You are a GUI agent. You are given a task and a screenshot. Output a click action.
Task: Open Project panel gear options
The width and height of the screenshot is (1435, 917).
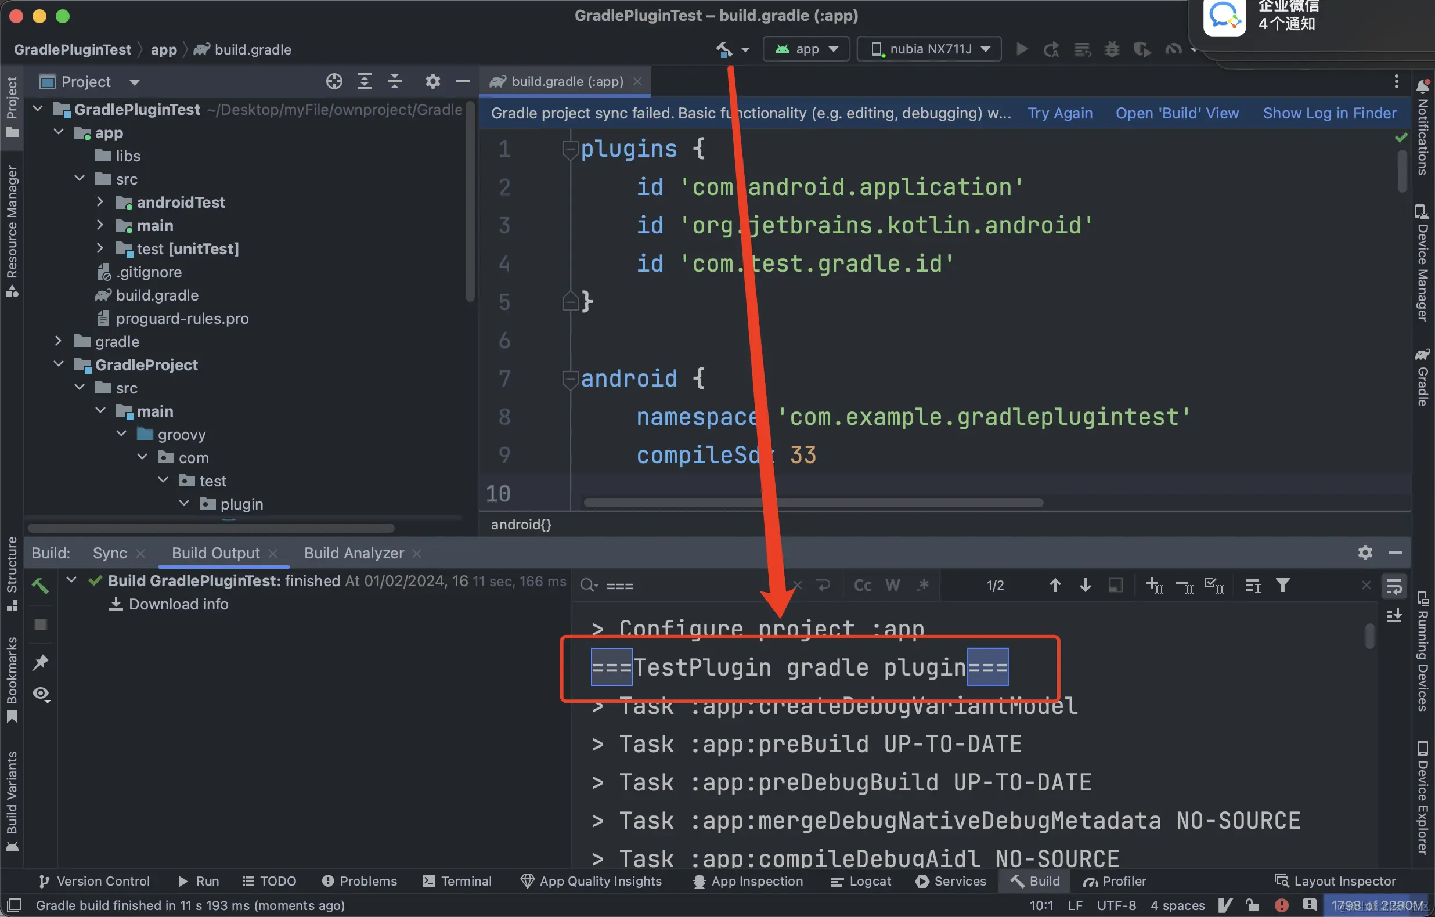click(x=432, y=82)
